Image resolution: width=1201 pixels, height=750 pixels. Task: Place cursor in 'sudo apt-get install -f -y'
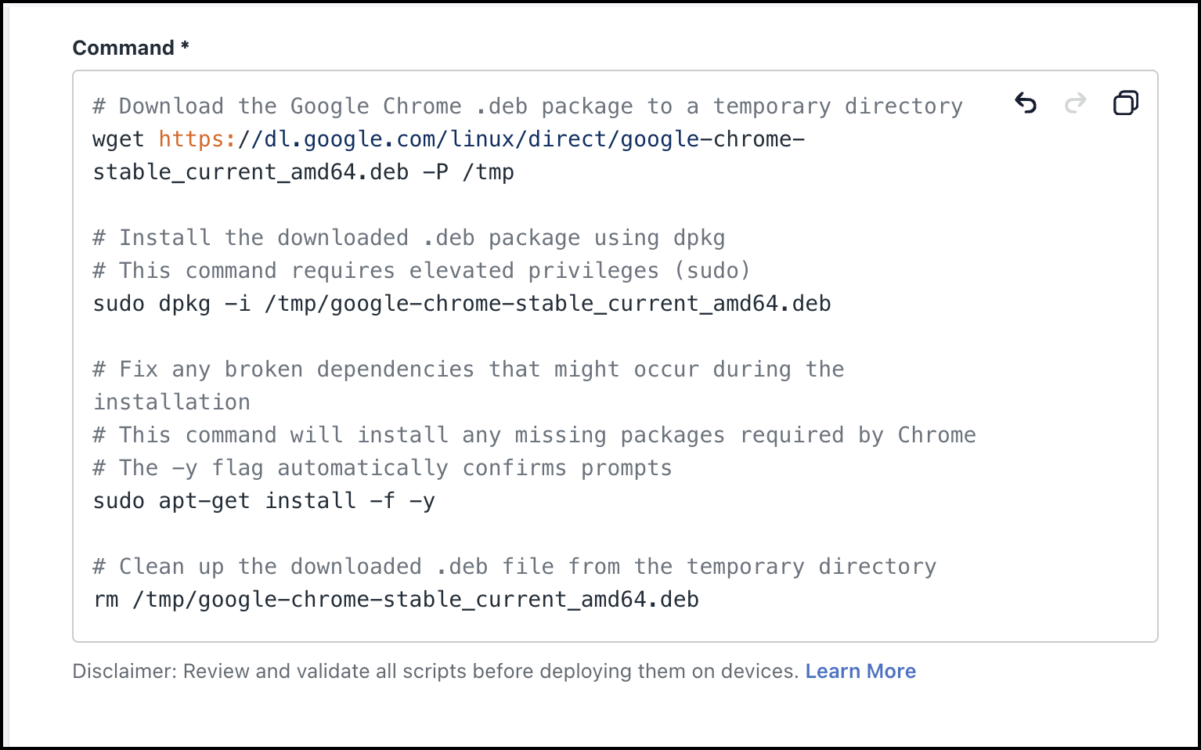(x=264, y=501)
